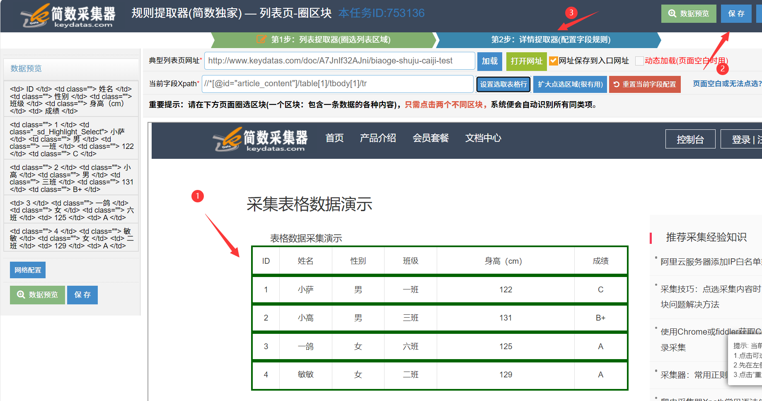
Task: Click the 打开网址 button
Action: pos(526,61)
